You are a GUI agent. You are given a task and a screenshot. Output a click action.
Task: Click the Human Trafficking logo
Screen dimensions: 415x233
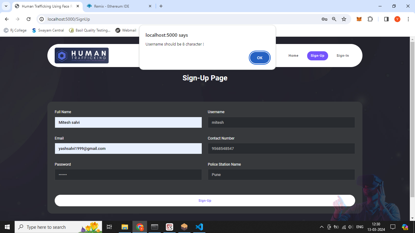(81, 56)
